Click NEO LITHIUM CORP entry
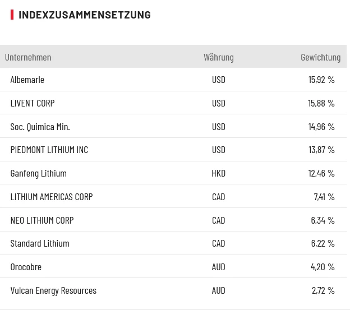This screenshot has height=310, width=350. coord(42,220)
